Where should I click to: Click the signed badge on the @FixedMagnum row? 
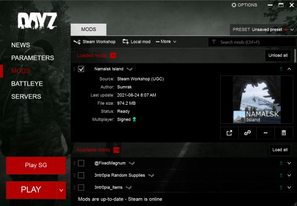(x=281, y=163)
